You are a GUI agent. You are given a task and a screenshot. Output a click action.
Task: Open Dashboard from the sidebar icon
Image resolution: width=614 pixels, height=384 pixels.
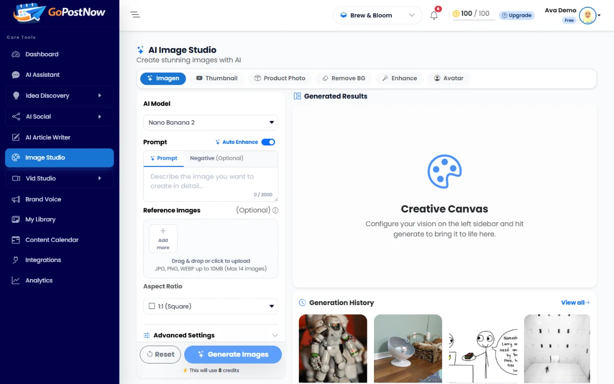[x=16, y=54]
